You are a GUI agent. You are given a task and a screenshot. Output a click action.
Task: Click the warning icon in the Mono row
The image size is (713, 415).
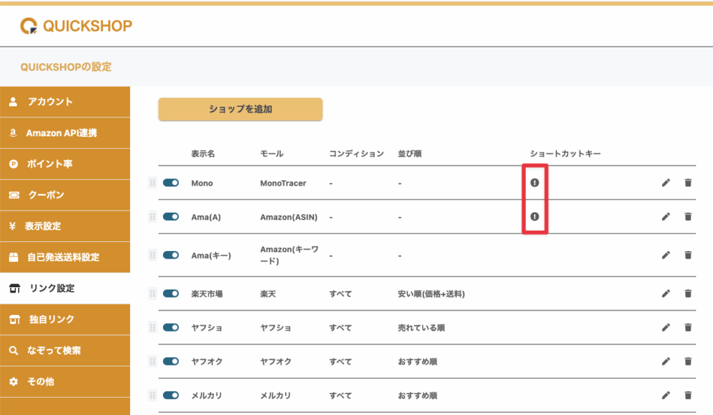(534, 183)
